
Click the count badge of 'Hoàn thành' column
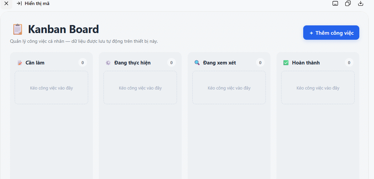click(349, 63)
